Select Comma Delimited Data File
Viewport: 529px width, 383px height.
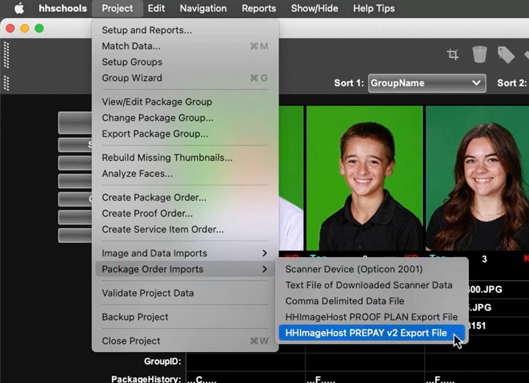(x=372, y=301)
